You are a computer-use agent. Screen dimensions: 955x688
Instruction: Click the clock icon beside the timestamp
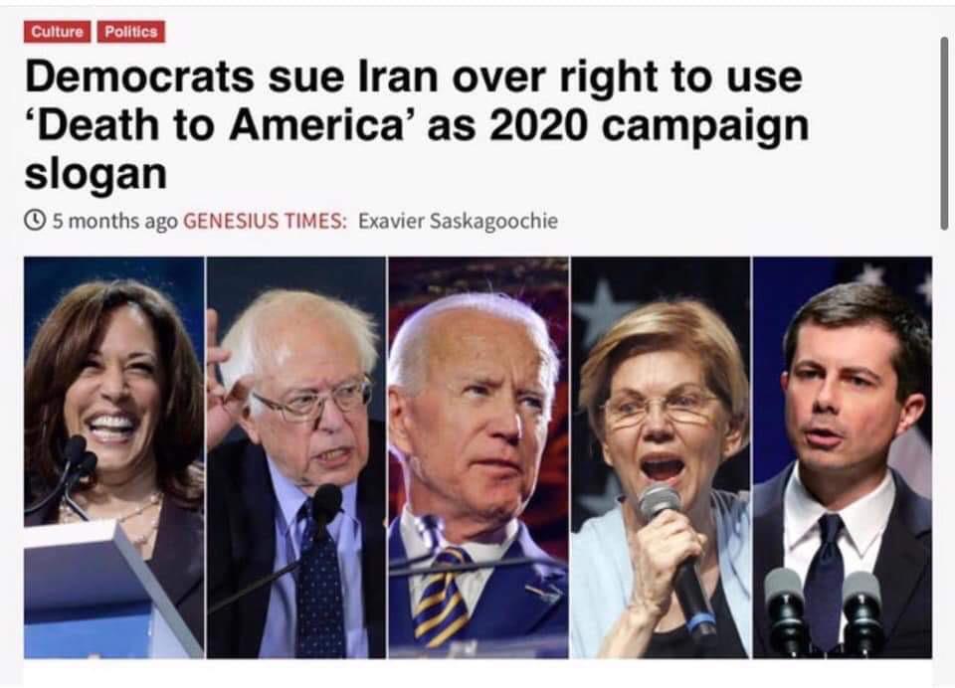[x=36, y=220]
